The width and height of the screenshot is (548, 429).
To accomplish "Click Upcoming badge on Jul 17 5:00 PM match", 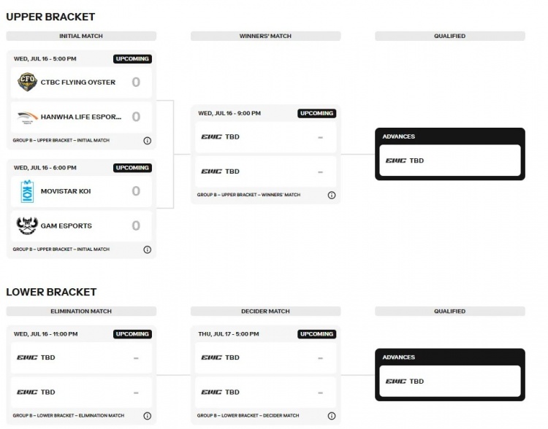I will [x=316, y=334].
